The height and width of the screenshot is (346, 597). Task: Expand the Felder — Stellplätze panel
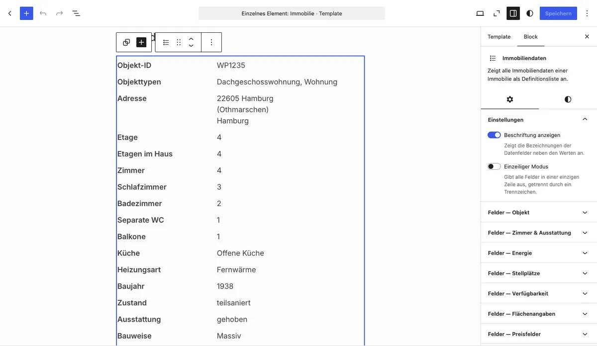coord(539,274)
